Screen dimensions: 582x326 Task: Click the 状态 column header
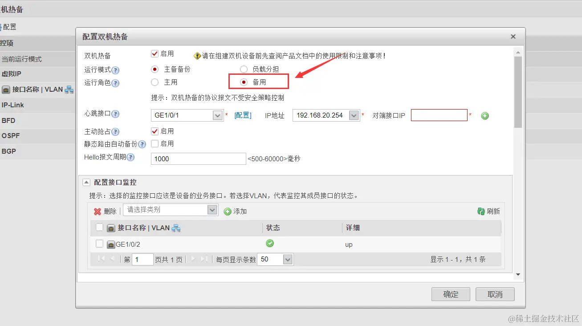273,228
